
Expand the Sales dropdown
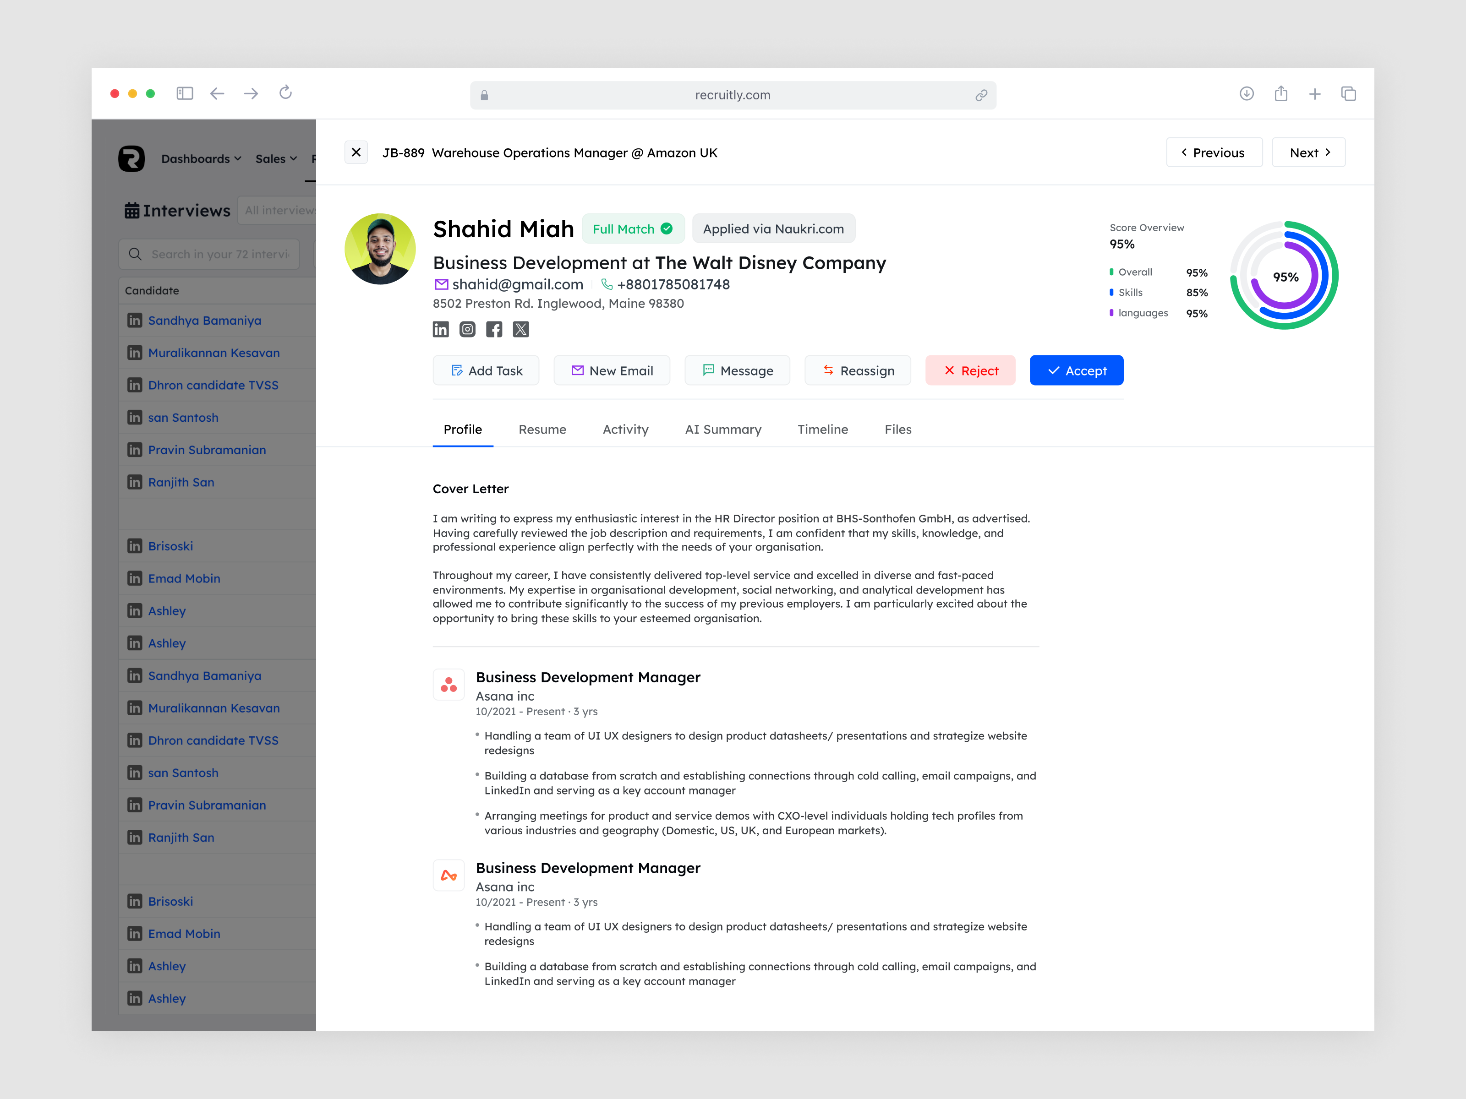click(x=276, y=159)
